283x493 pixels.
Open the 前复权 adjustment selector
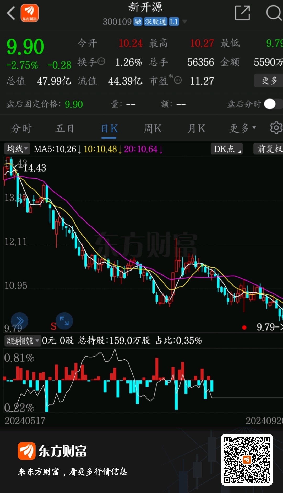[x=268, y=149]
